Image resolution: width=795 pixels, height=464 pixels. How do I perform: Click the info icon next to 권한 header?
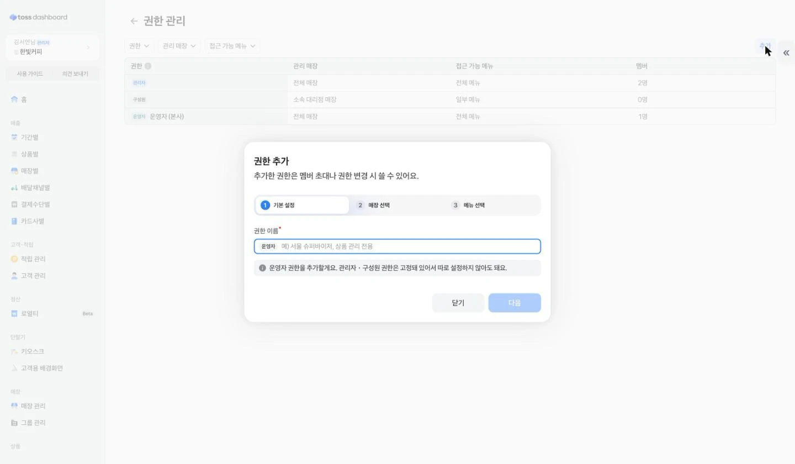[148, 66]
